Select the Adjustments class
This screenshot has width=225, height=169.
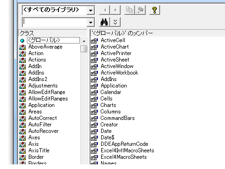[43, 86]
